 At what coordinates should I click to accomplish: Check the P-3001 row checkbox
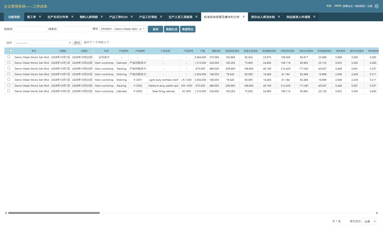9,79
